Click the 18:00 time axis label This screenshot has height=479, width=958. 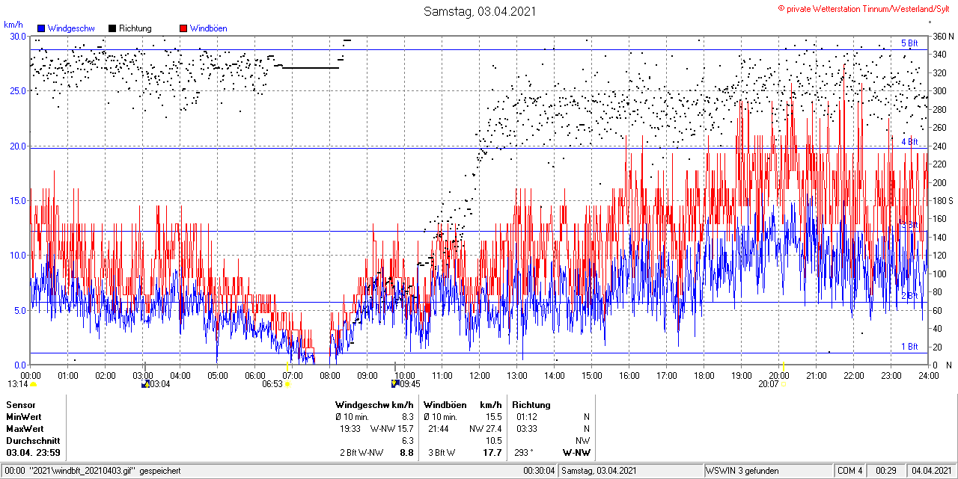pyautogui.click(x=704, y=375)
